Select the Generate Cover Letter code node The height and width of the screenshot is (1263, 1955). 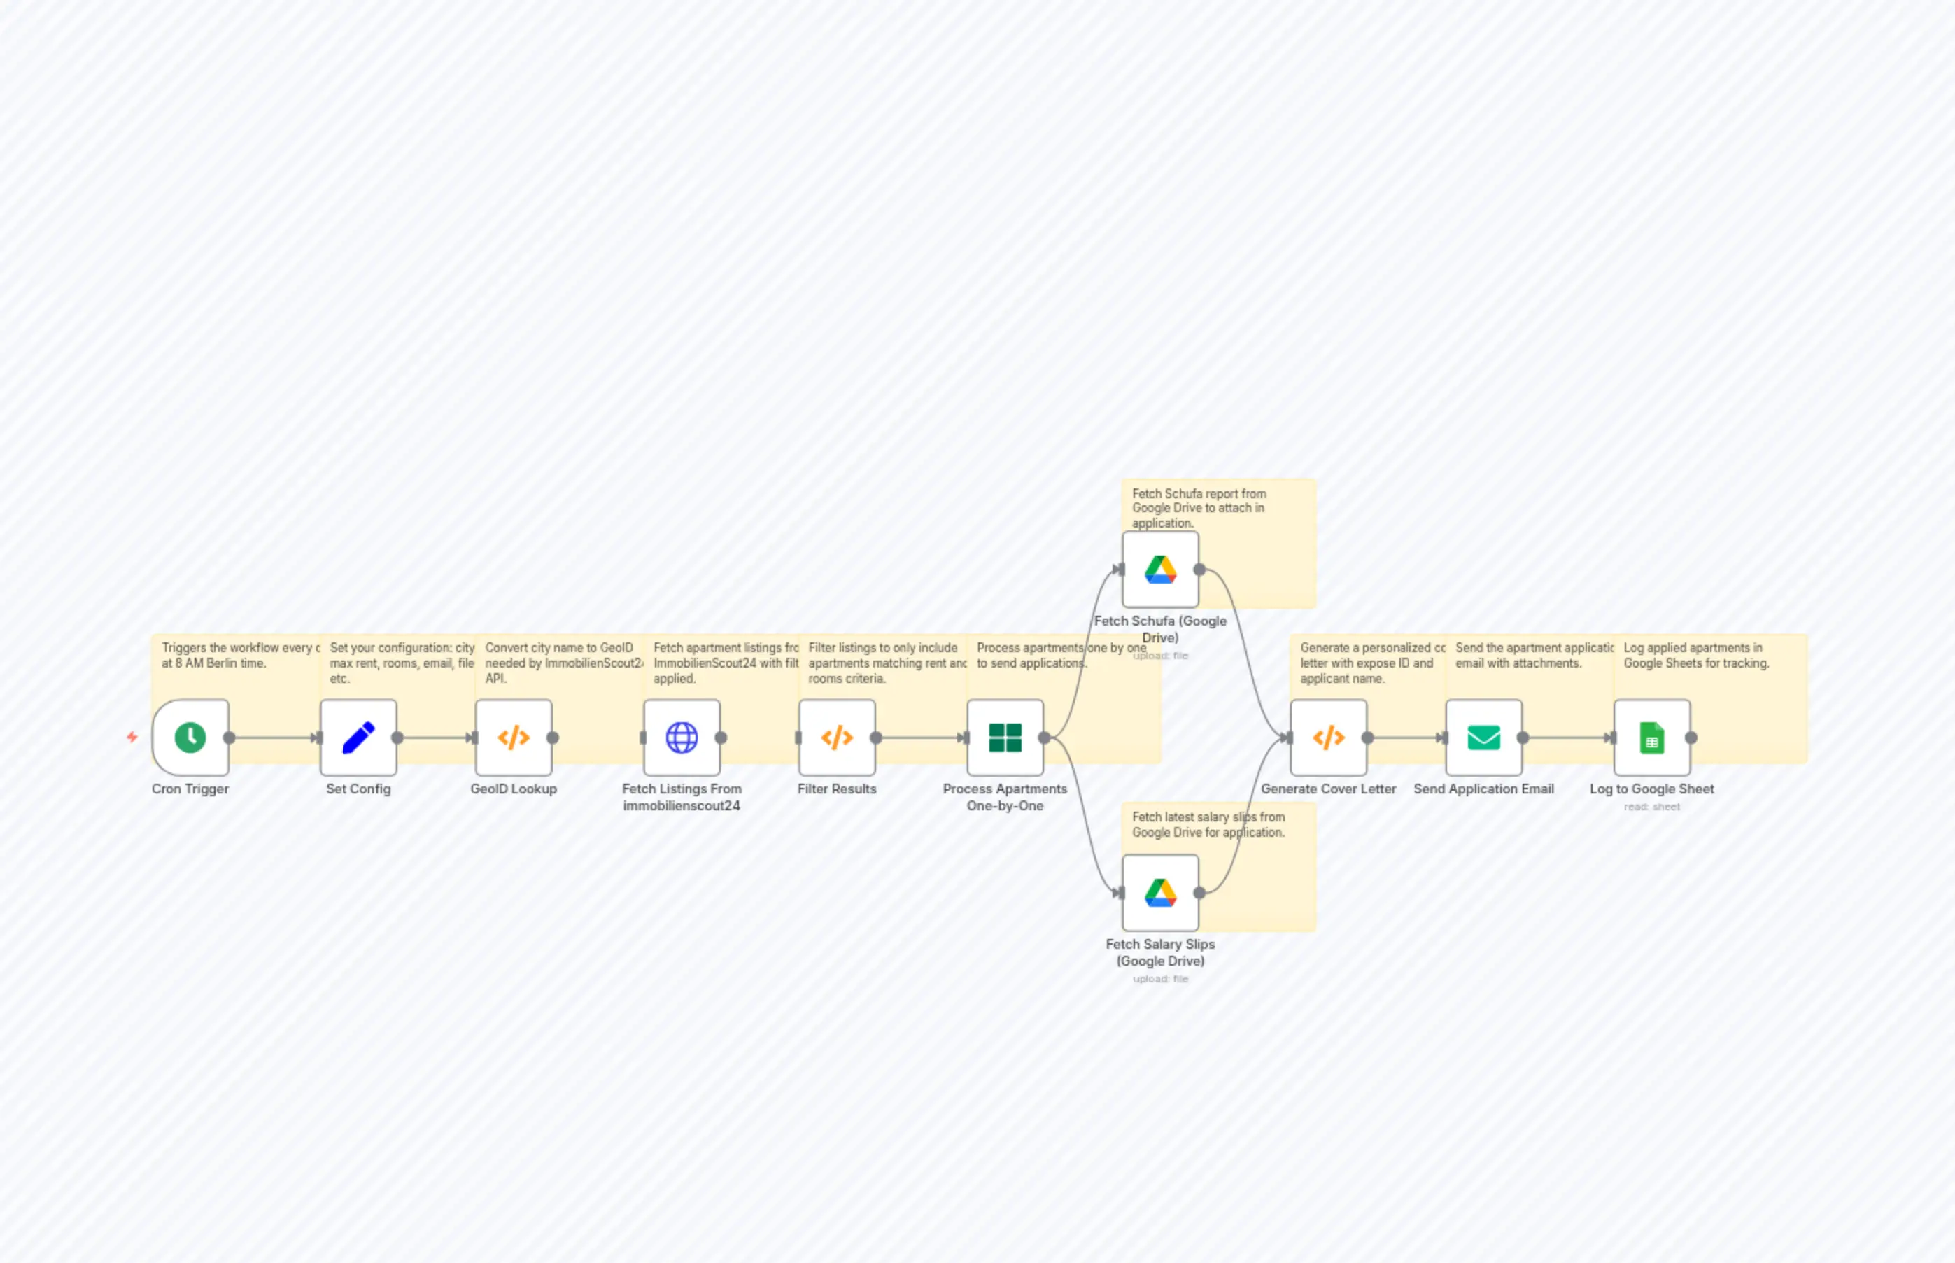tap(1329, 737)
